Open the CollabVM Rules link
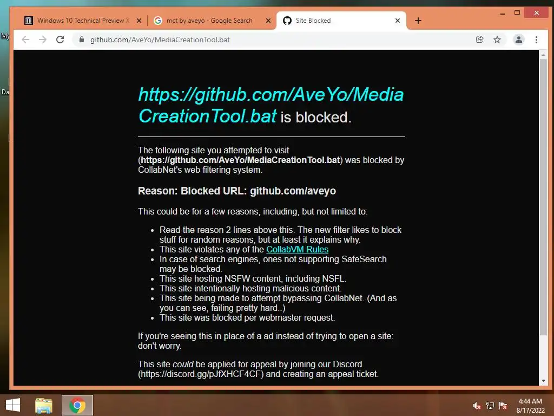Image resolution: width=554 pixels, height=416 pixels. coord(297,249)
